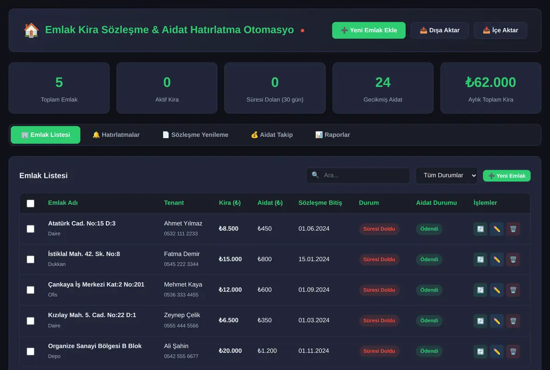Image resolution: width=550 pixels, height=370 pixels.
Task: Click the tenant name Ahmet Yılmaz
Action: (x=183, y=224)
